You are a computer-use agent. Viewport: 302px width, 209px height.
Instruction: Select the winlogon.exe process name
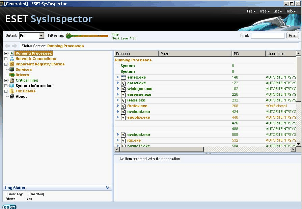click(140, 89)
